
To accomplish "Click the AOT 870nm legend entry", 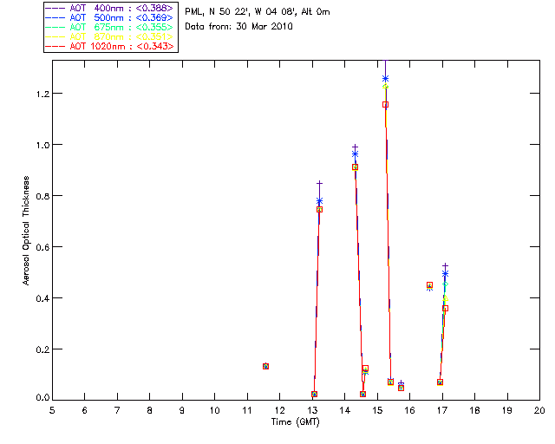I will 109,36.
